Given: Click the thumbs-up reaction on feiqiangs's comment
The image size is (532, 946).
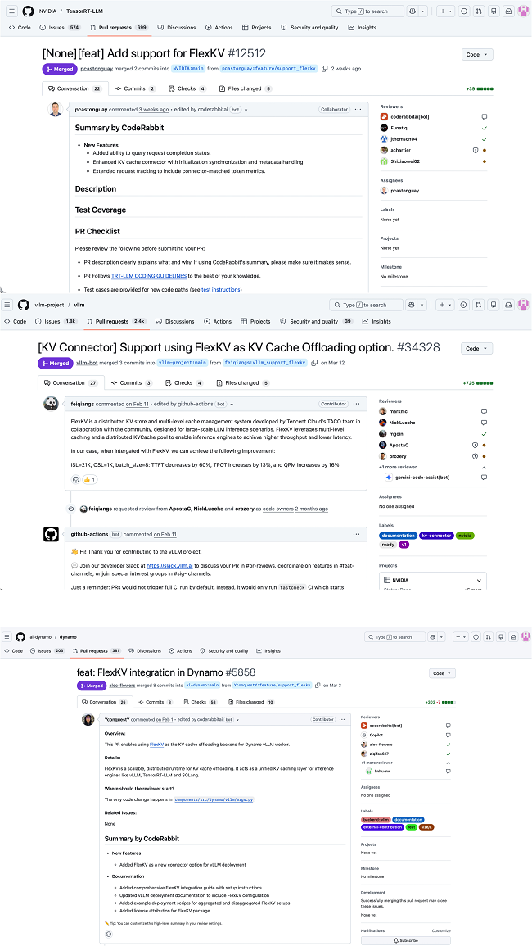Looking at the screenshot, I should 89,480.
